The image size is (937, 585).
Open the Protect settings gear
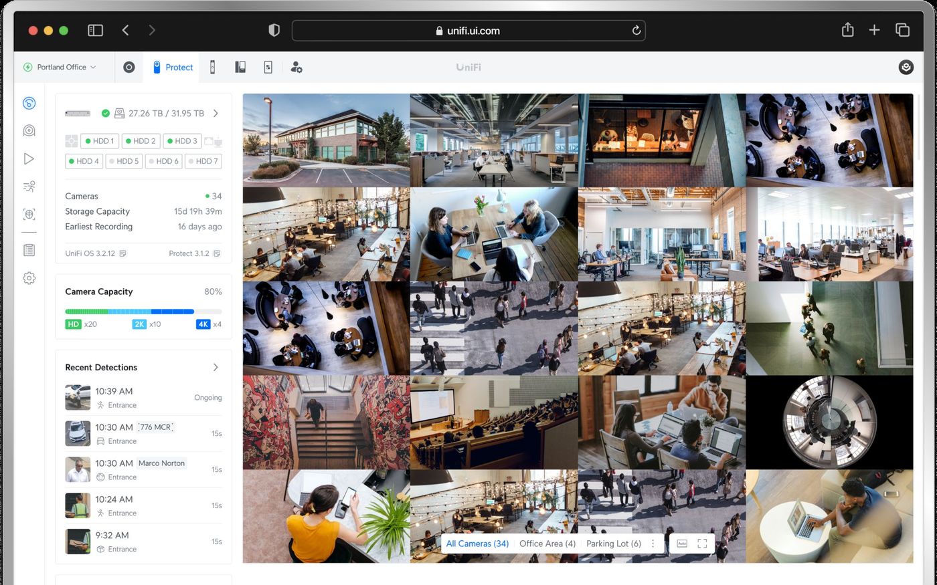tap(29, 278)
